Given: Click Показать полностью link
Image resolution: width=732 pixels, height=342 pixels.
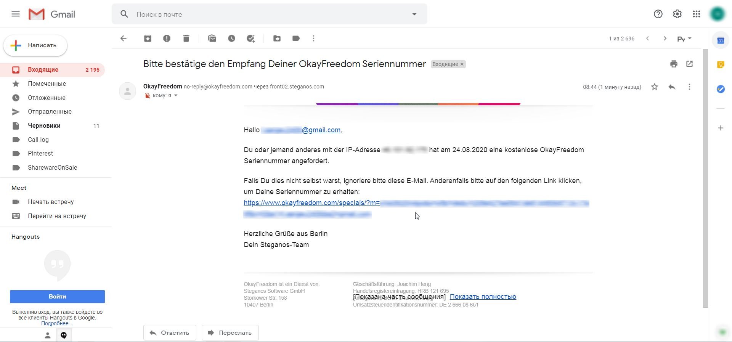Looking at the screenshot, I should click(483, 297).
